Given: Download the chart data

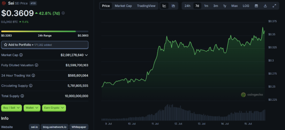Looking at the screenshot, I should point(265,6).
